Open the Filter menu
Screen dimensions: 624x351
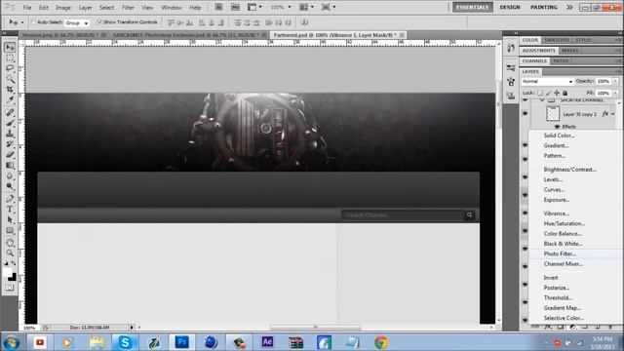[128, 8]
